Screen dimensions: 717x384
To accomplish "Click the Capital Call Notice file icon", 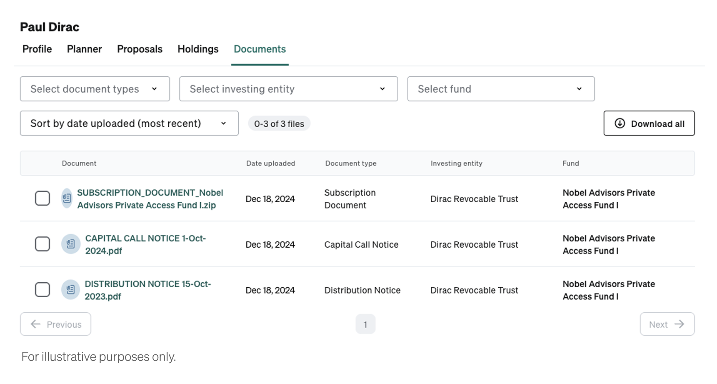I will pos(70,244).
